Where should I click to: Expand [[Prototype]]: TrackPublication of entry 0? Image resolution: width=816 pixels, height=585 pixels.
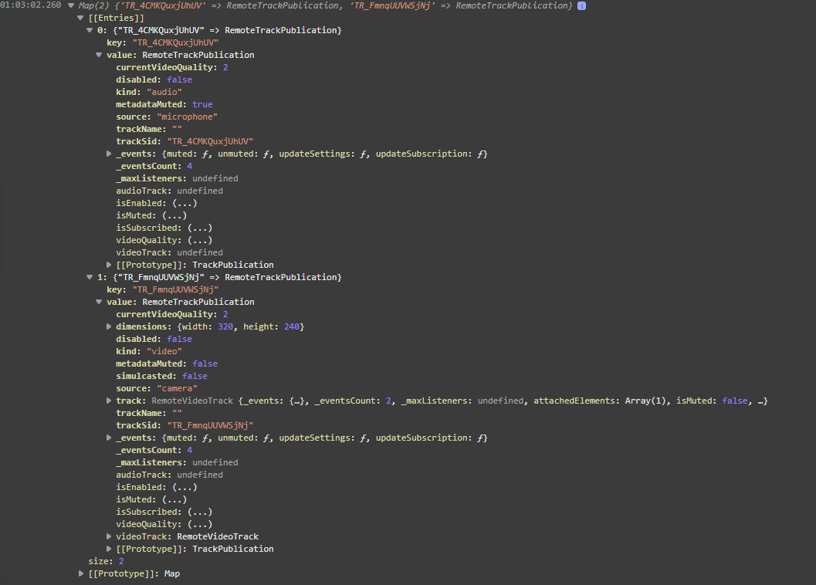(x=108, y=265)
